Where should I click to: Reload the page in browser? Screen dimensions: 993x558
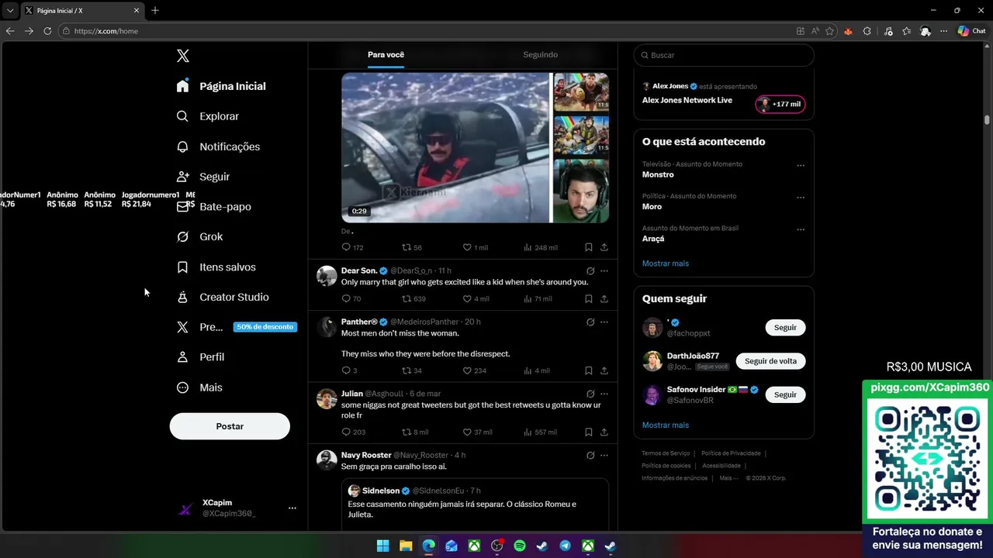pyautogui.click(x=47, y=31)
